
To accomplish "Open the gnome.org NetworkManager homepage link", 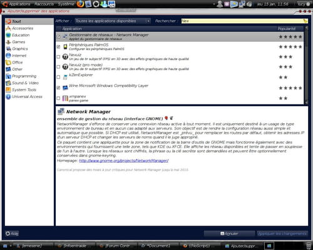I will pos(124,161).
